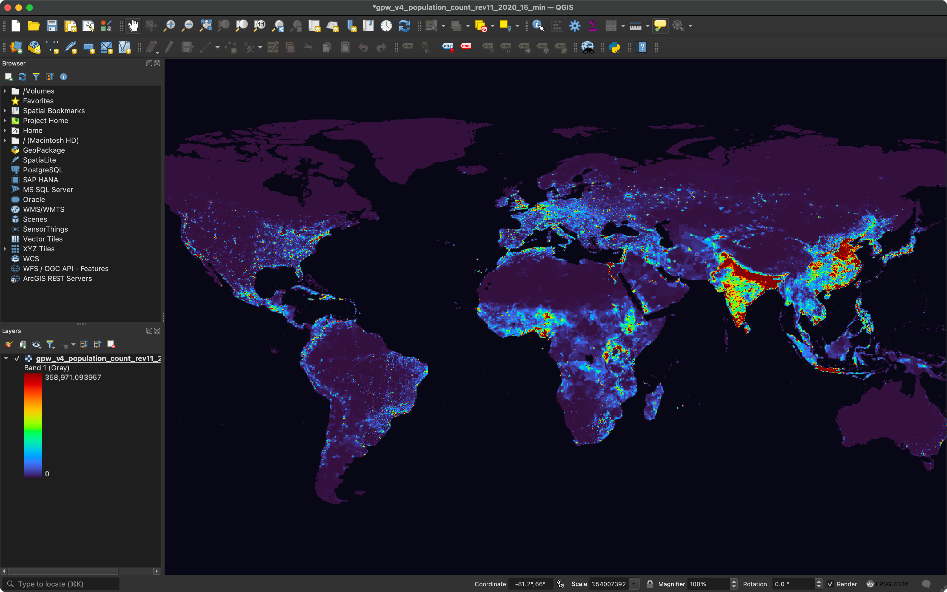Show the statistical summary panel
The image size is (947, 592).
592,25
